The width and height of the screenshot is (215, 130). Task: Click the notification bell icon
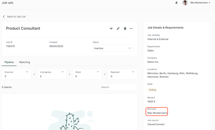click(x=176, y=3)
